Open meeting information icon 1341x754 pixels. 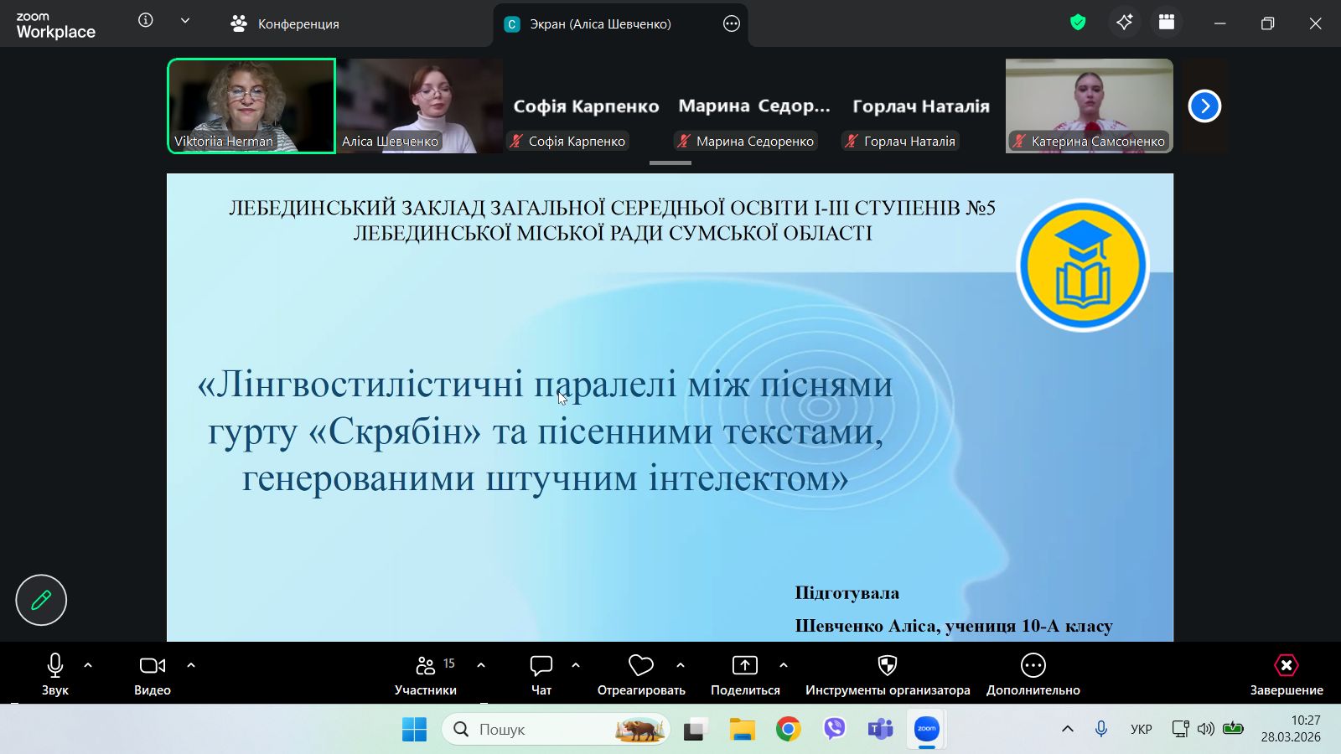[146, 21]
